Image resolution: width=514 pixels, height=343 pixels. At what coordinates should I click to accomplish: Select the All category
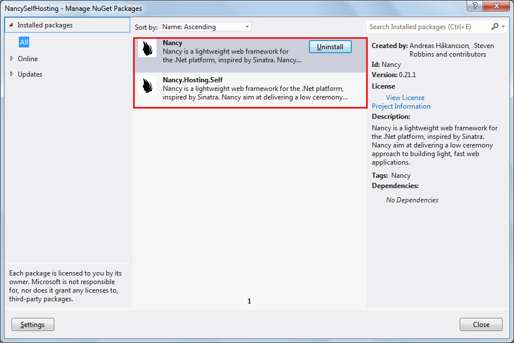click(x=24, y=42)
